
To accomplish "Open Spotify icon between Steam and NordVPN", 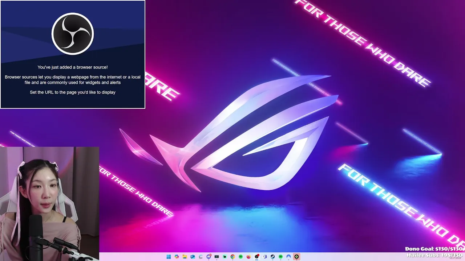I will [280, 257].
